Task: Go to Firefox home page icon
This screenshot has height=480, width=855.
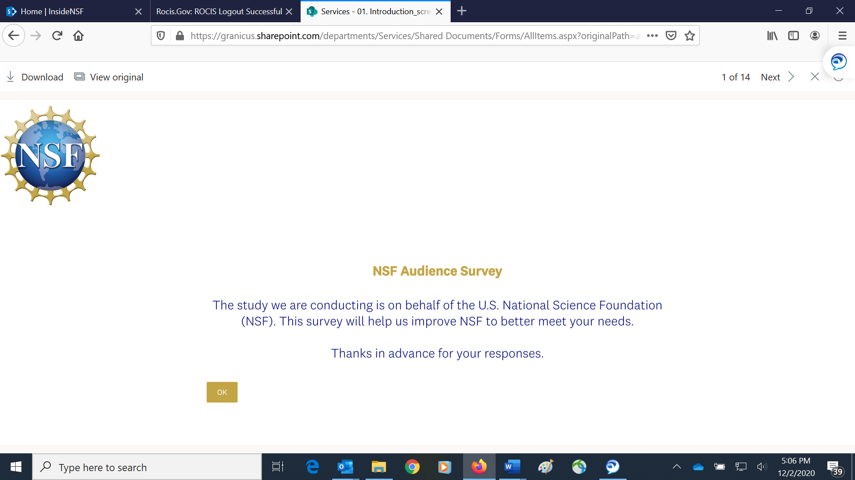Action: (78, 36)
